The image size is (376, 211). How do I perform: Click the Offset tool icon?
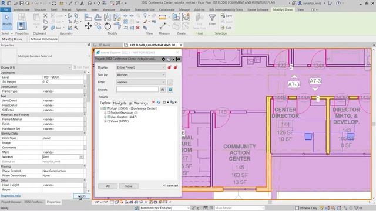click(x=98, y=17)
